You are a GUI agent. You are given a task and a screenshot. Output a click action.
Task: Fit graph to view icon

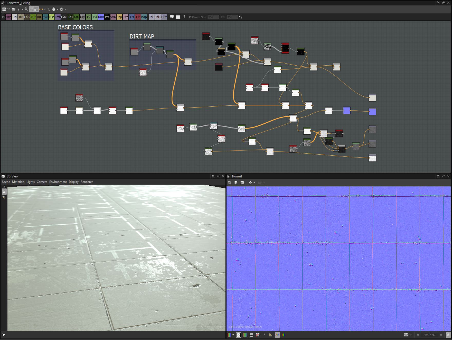tap(4, 9)
